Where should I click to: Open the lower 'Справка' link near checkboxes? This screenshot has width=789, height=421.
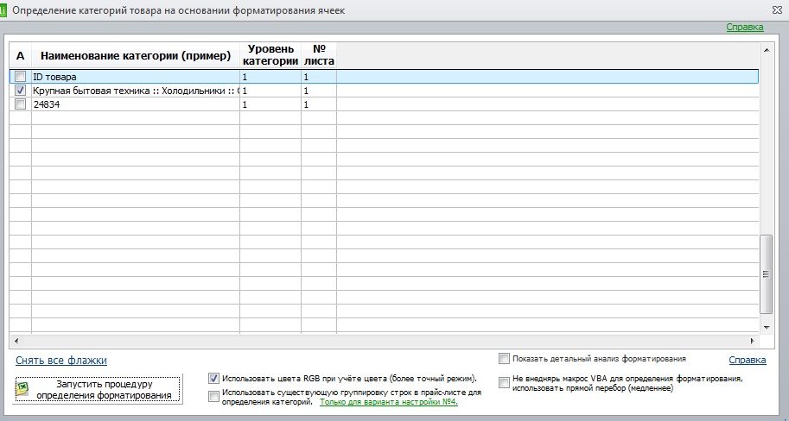pos(748,360)
